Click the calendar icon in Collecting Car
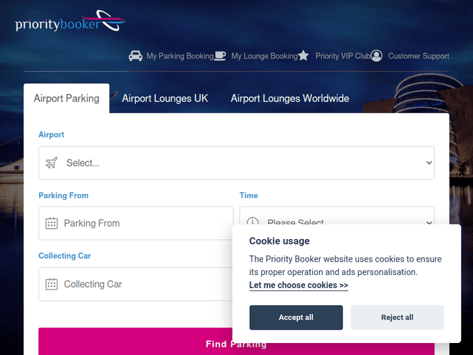The image size is (473, 355). pos(52,284)
